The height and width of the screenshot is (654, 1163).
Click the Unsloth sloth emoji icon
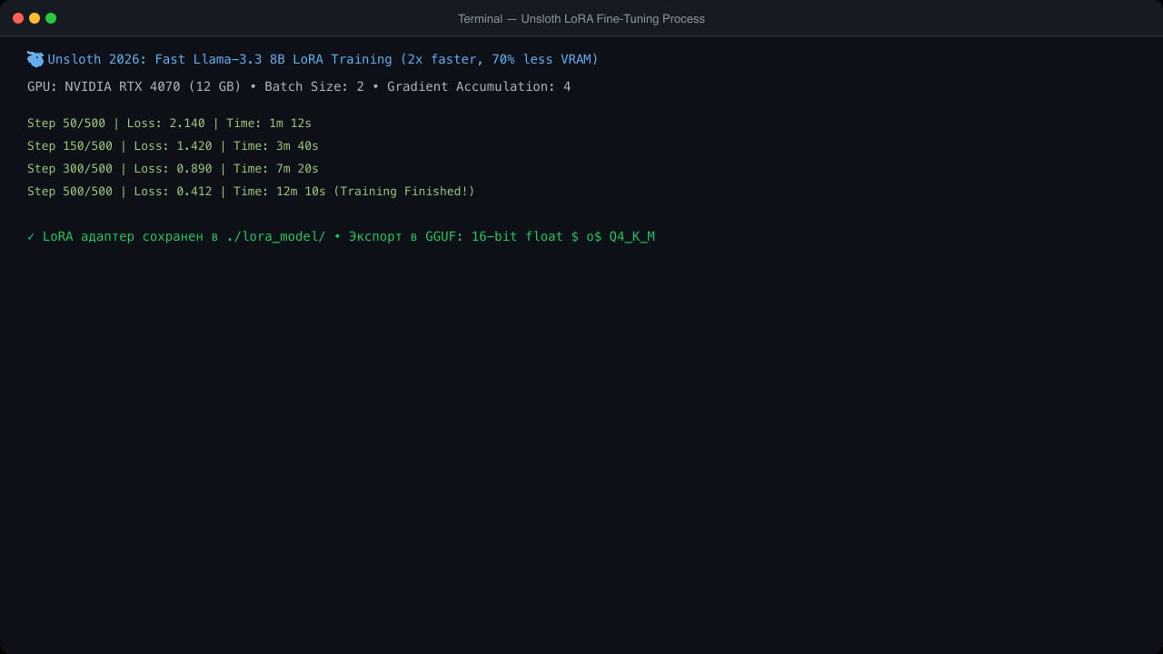click(35, 59)
